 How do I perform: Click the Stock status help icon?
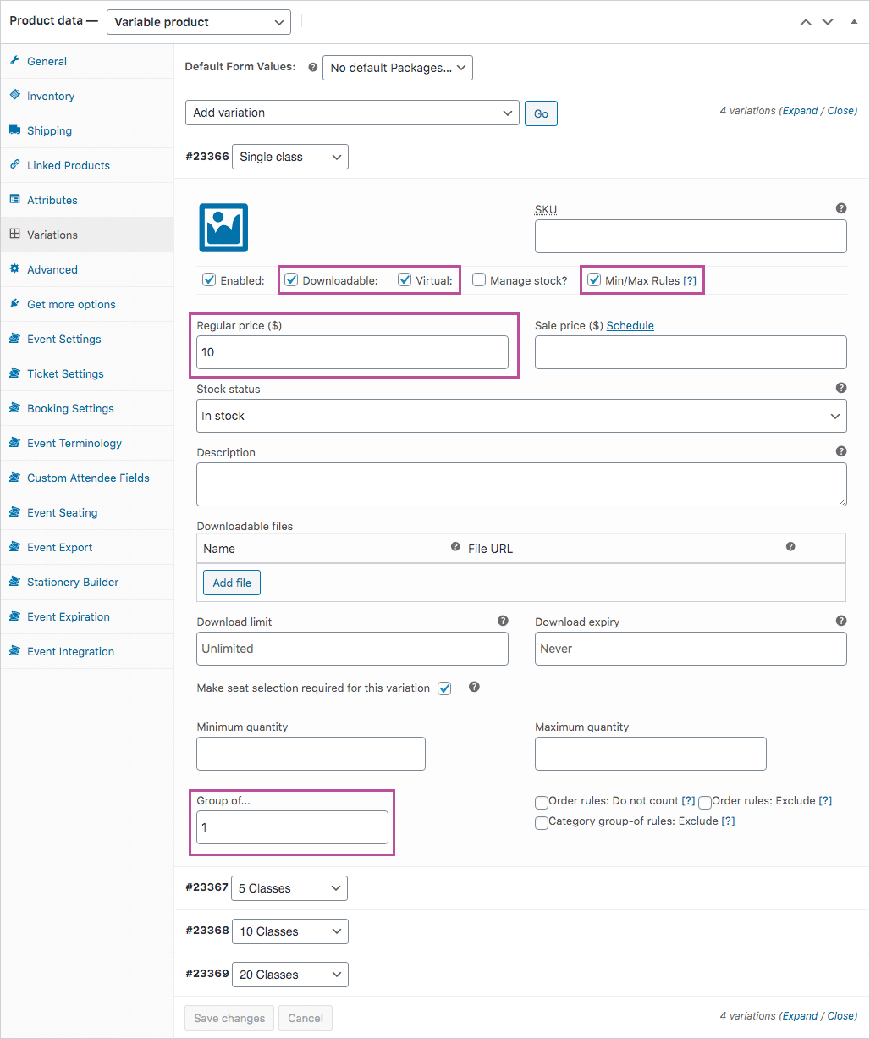pyautogui.click(x=840, y=388)
